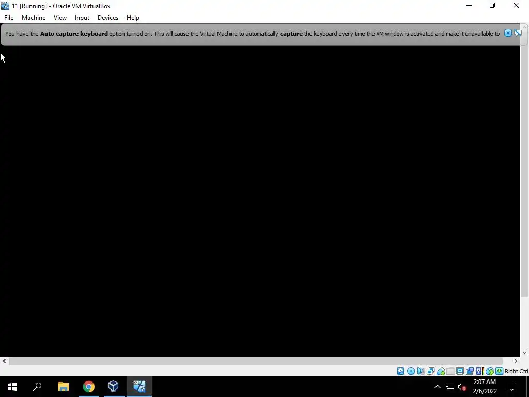Viewport: 529px width, 397px height.
Task: Open the taskbar clock and date
Action: click(x=485, y=387)
